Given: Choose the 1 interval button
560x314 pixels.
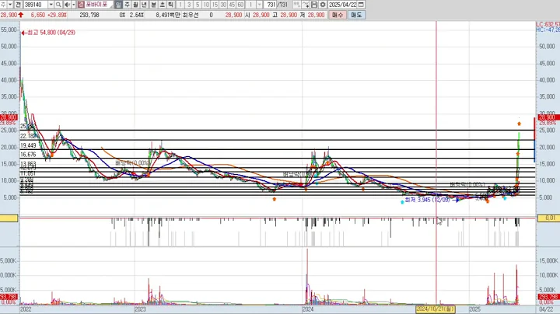Looking at the screenshot, I should click(x=180, y=5).
